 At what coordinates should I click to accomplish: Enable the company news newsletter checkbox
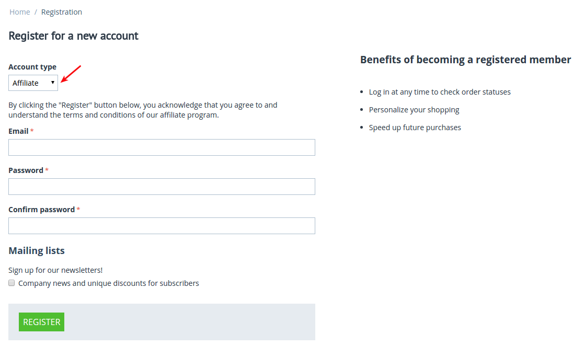12,283
